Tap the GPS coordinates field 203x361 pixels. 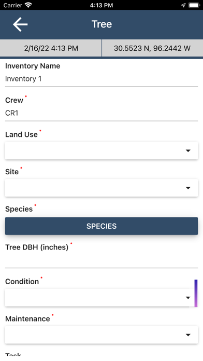click(x=152, y=48)
